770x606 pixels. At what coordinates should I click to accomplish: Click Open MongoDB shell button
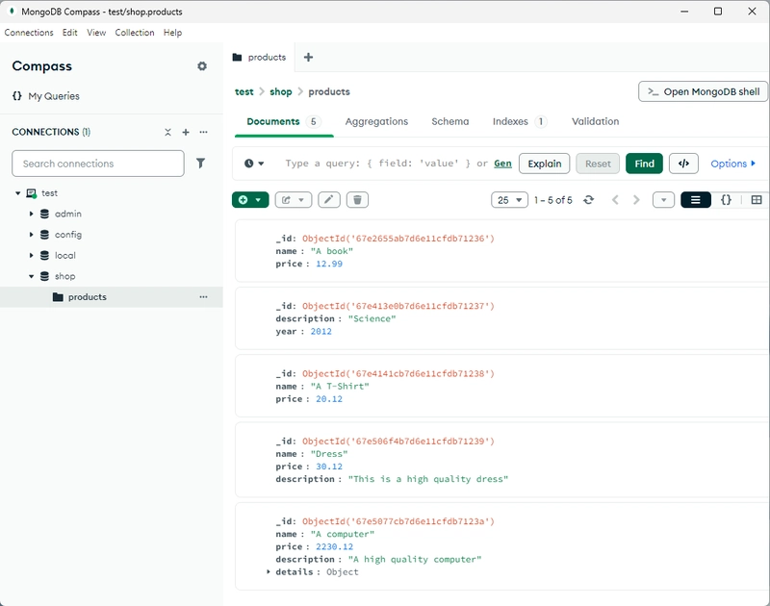tap(704, 91)
